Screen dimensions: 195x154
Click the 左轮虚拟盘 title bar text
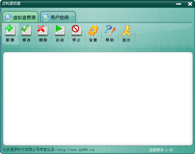click(11, 3)
